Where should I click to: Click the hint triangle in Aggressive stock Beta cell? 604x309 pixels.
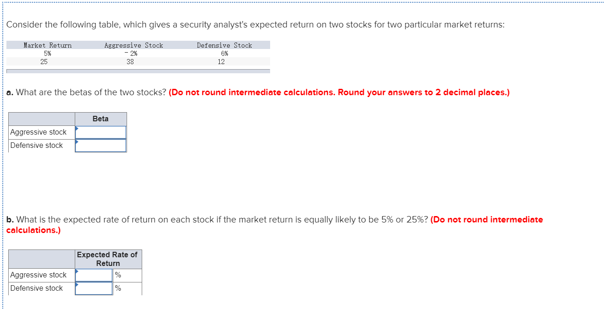(77, 129)
